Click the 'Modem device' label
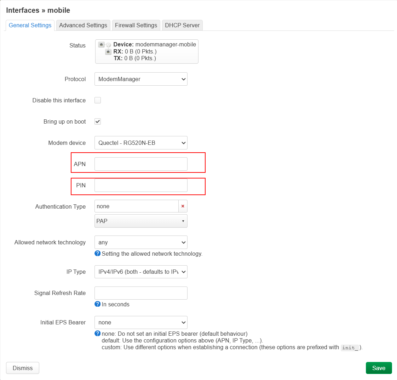The height and width of the screenshot is (380, 397). click(67, 143)
